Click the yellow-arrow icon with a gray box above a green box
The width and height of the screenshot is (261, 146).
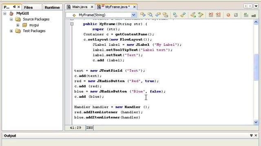coord(193,15)
